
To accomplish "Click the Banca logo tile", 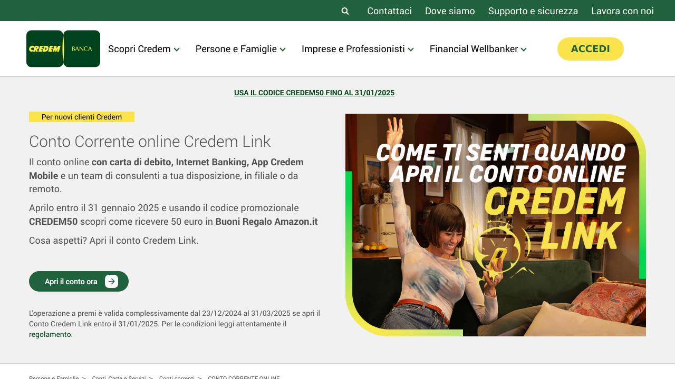I will click(x=82, y=48).
